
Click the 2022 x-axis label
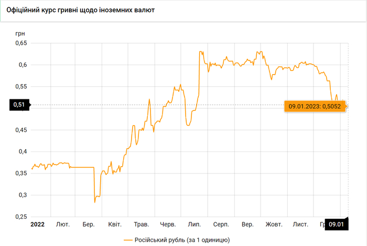37,224
